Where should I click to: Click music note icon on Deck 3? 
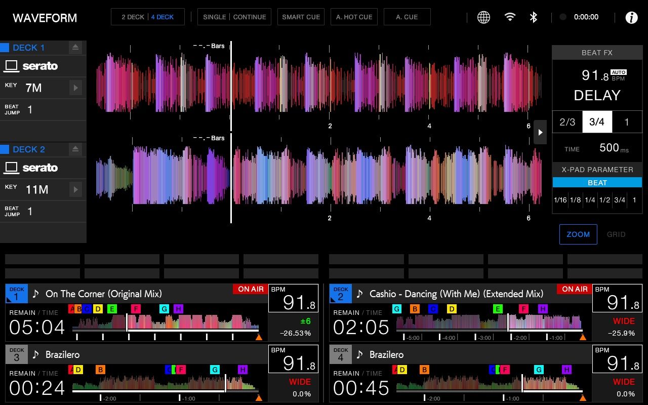(35, 354)
